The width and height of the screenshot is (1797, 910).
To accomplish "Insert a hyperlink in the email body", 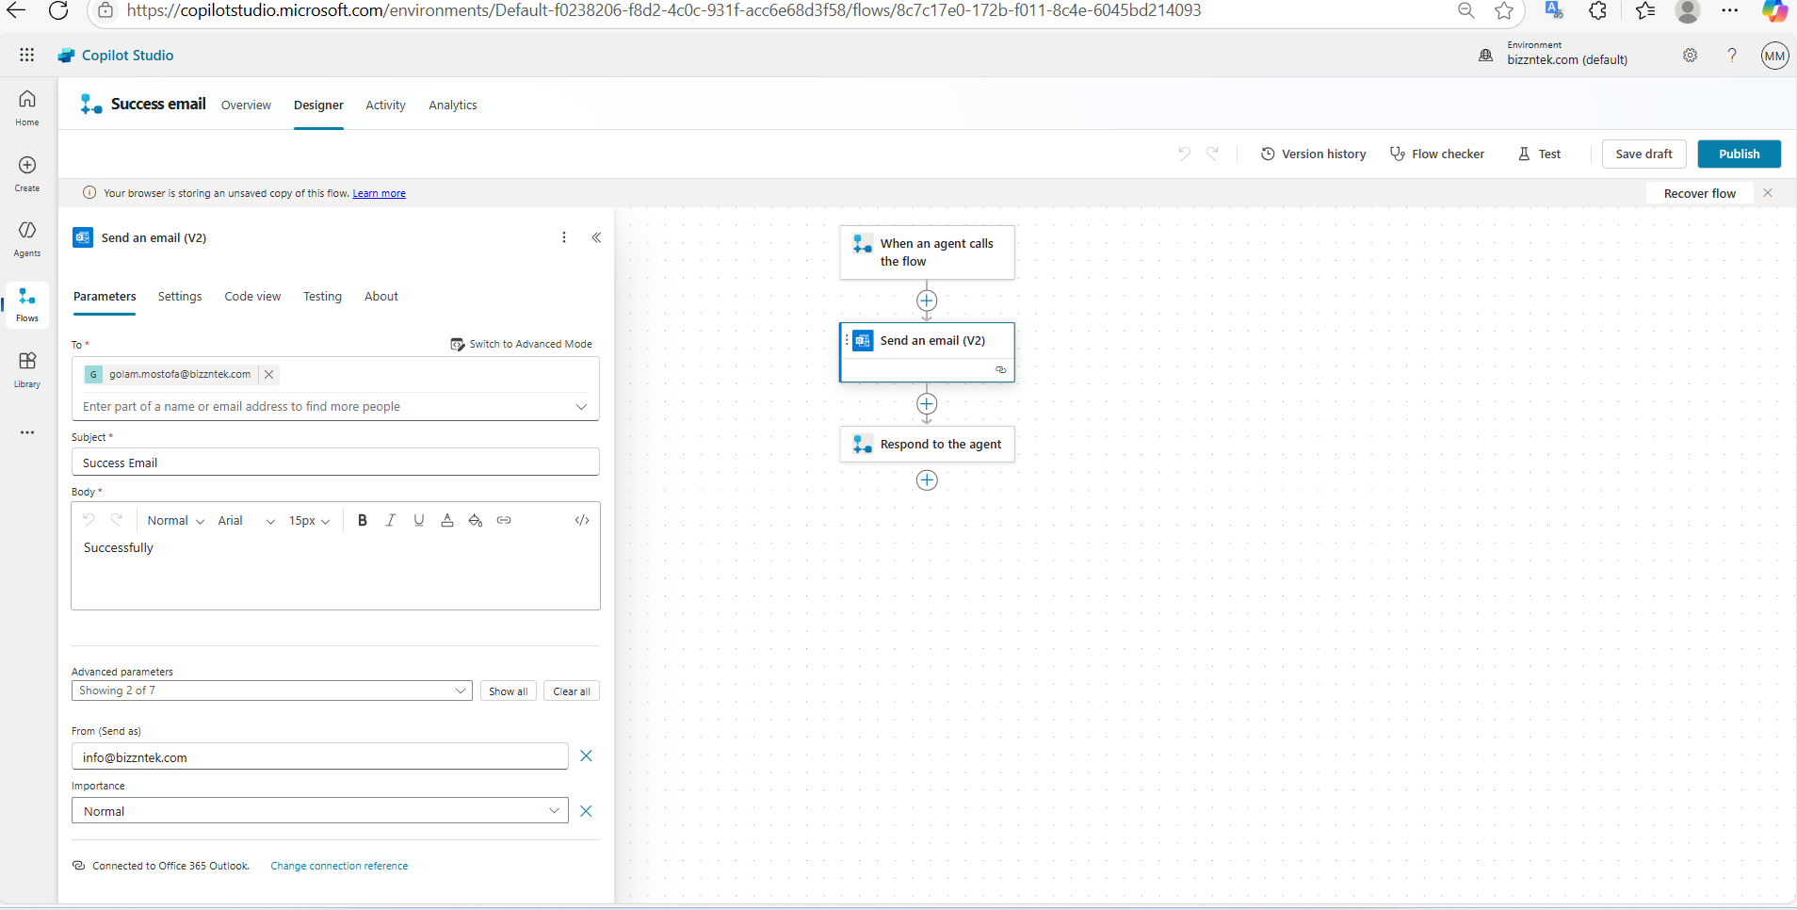I will coord(503,519).
